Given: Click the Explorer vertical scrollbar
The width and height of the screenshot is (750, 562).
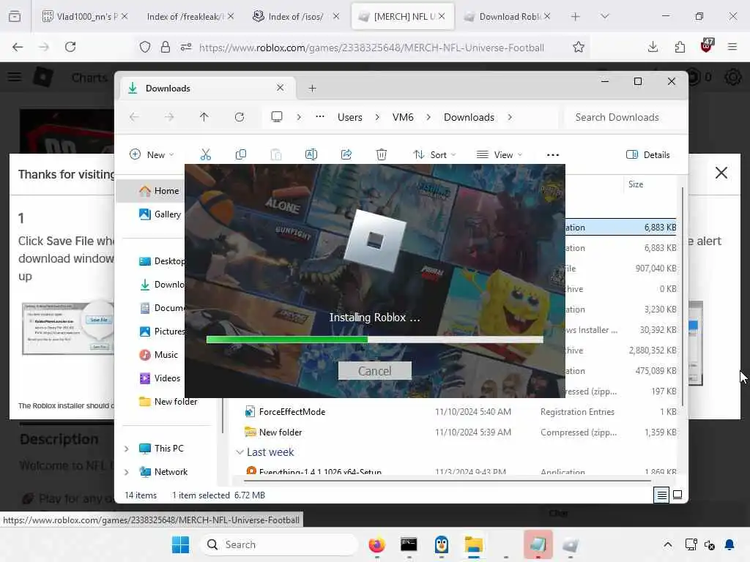Looking at the screenshot, I should [x=683, y=296].
